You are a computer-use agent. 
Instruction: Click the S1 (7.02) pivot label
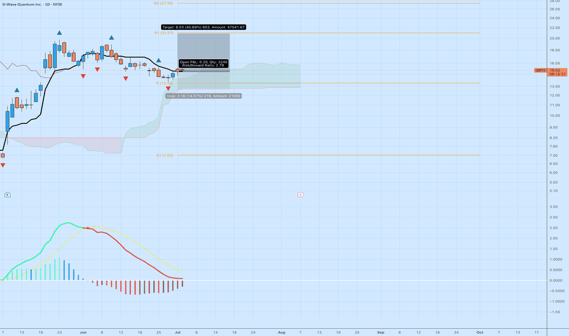click(165, 155)
